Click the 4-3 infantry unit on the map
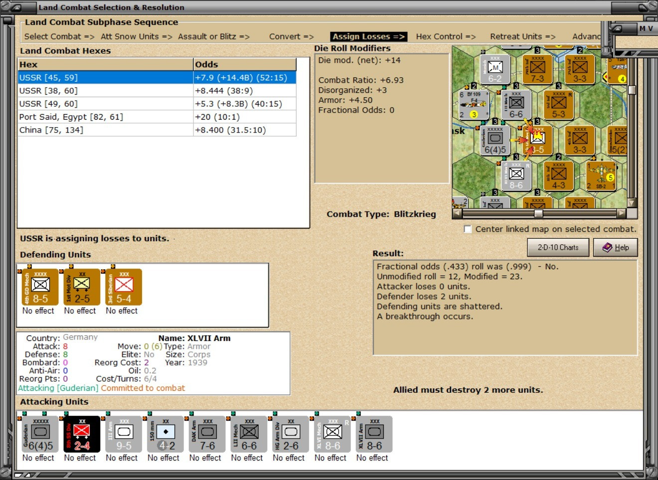Screen dimensions: 658x480 click(559, 175)
